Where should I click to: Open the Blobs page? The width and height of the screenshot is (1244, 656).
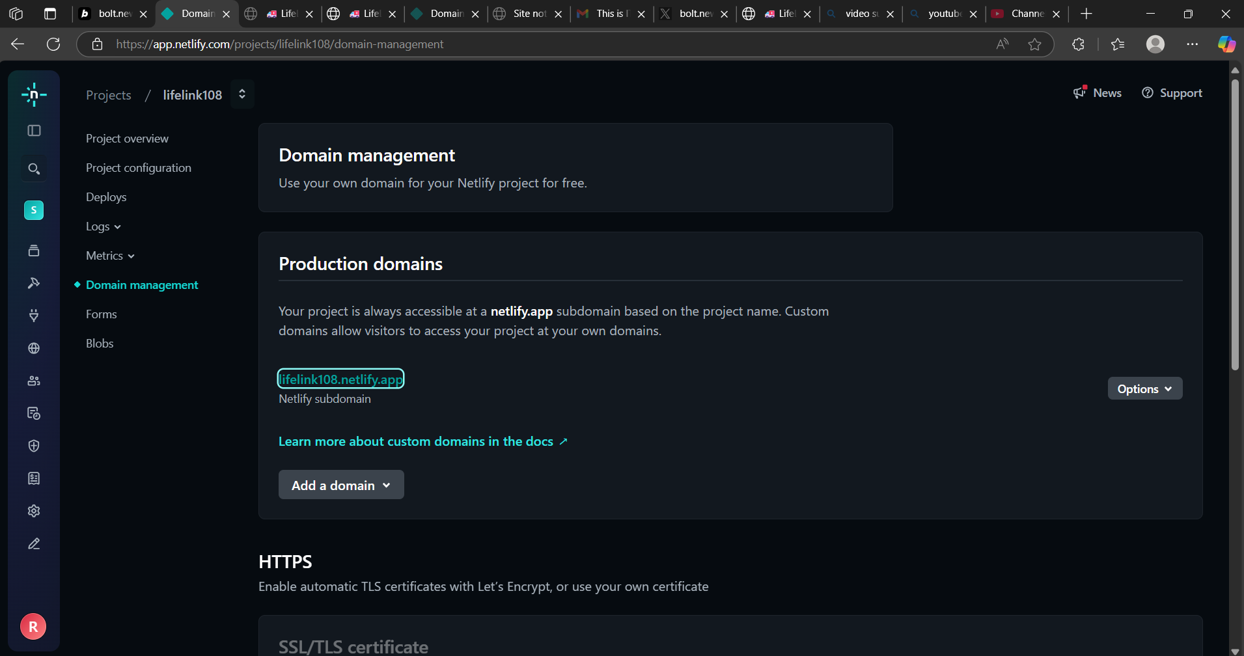[100, 344]
